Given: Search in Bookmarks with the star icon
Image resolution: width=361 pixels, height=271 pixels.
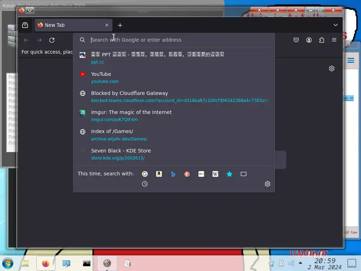Looking at the screenshot, I should tap(229, 174).
